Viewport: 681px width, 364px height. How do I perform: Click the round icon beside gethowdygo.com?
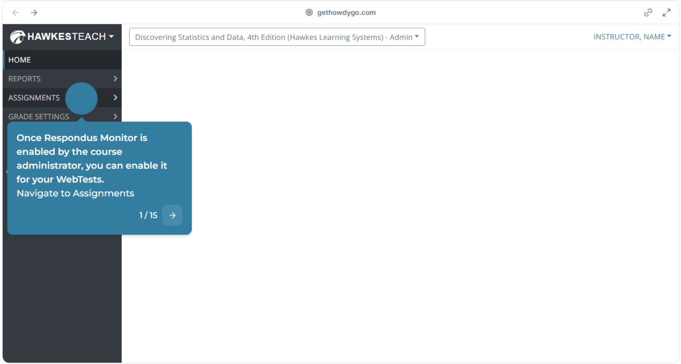309,12
